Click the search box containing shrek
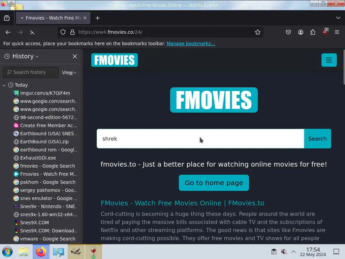 200,139
